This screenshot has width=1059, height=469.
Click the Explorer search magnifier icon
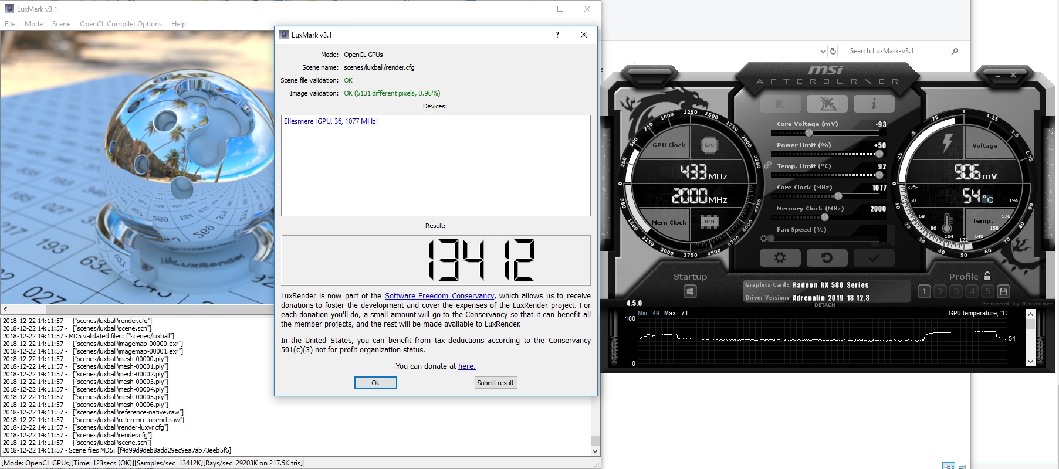[955, 51]
